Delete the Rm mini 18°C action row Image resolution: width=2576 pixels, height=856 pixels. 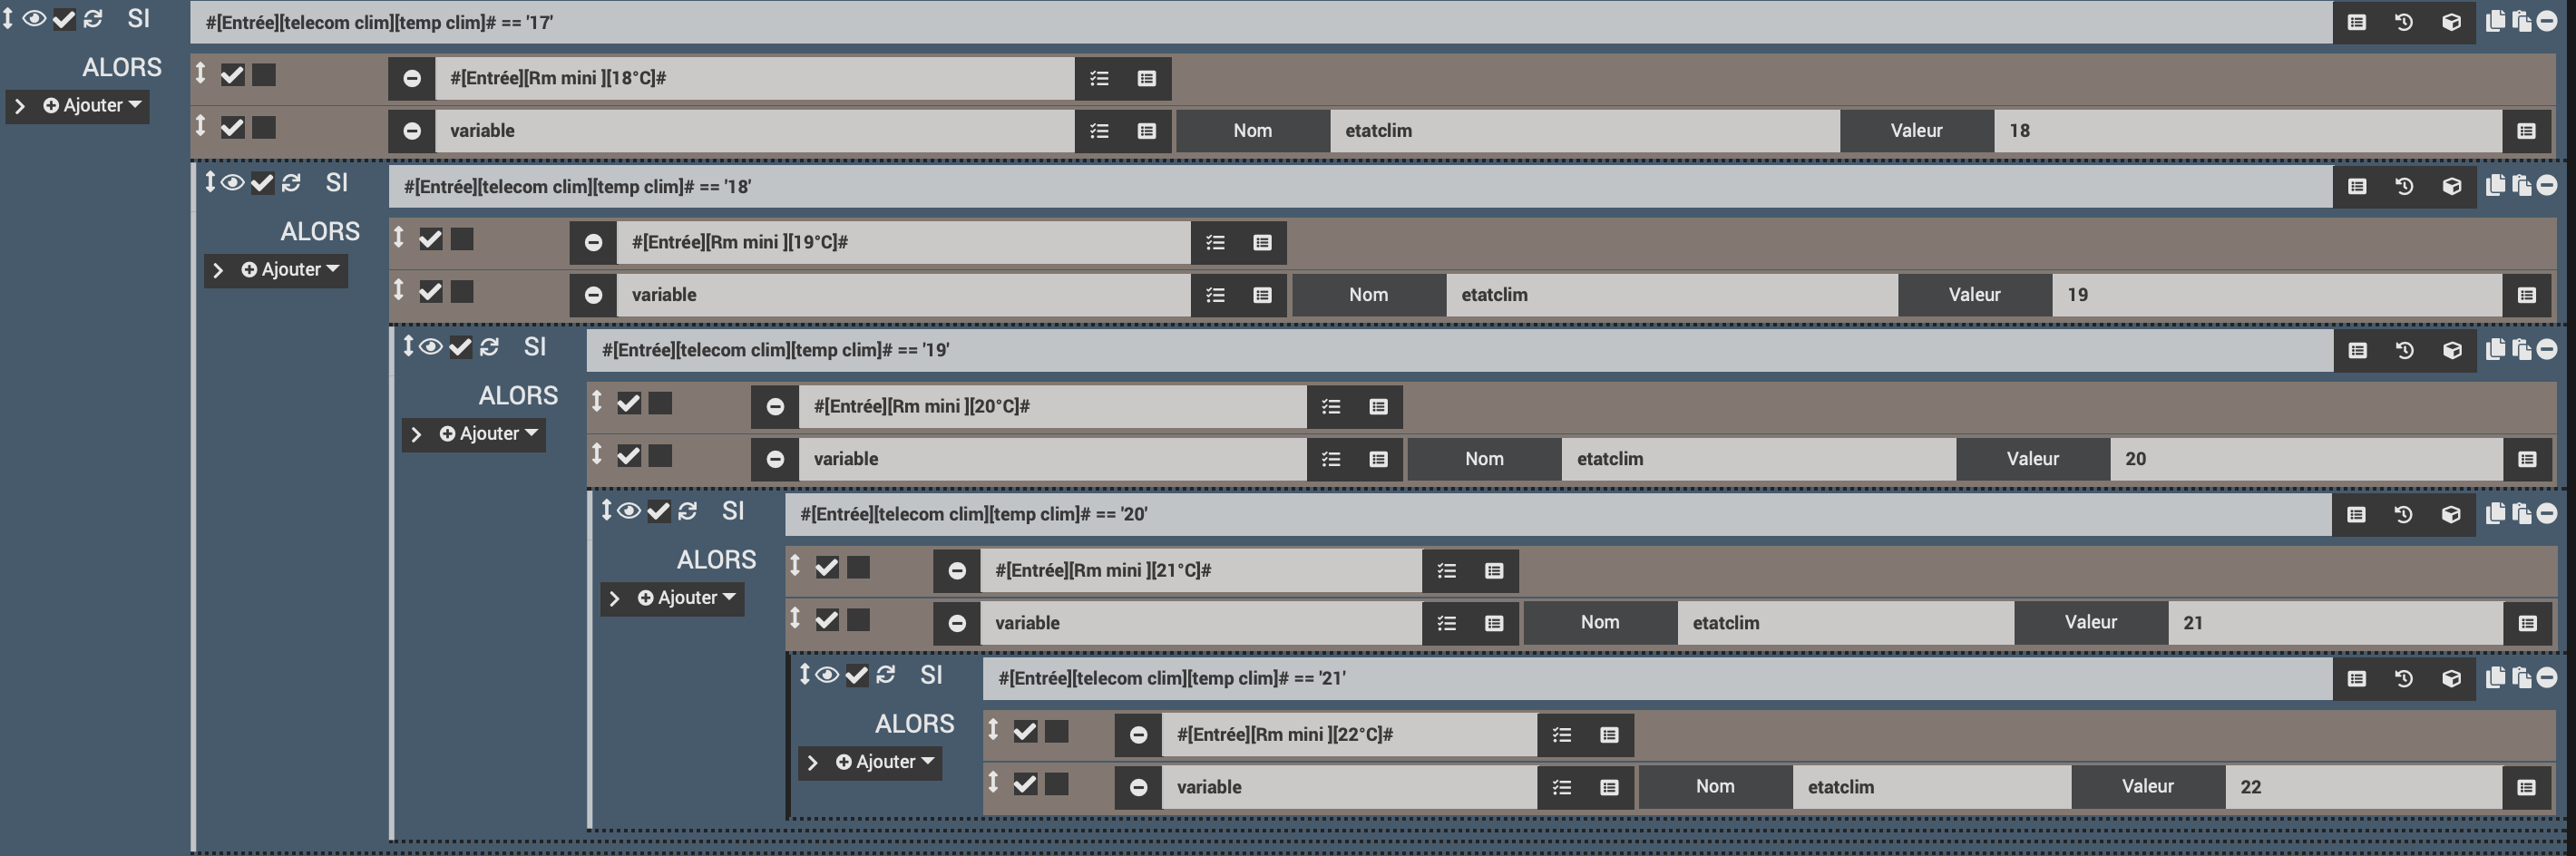[411, 78]
